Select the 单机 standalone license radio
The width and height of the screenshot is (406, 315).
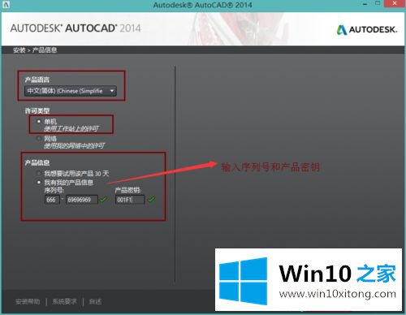tap(39, 122)
